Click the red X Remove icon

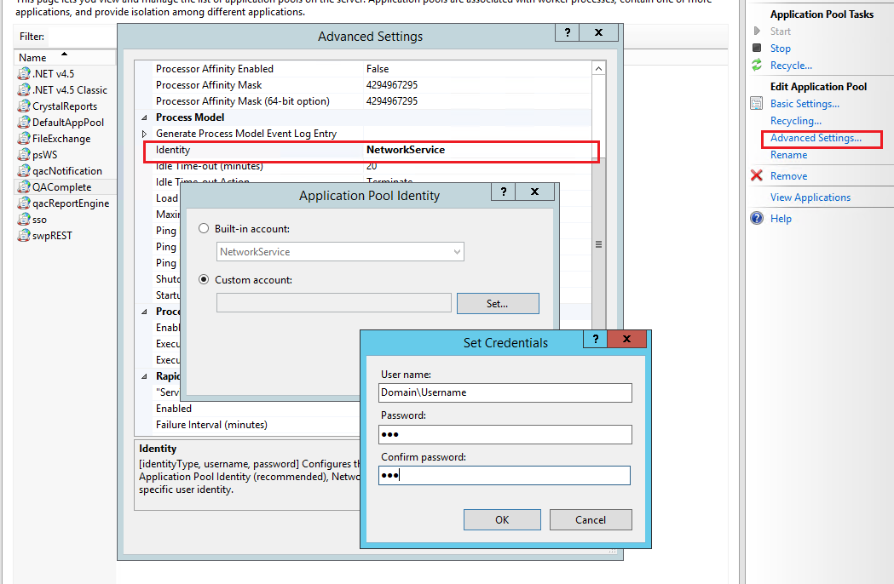(756, 175)
